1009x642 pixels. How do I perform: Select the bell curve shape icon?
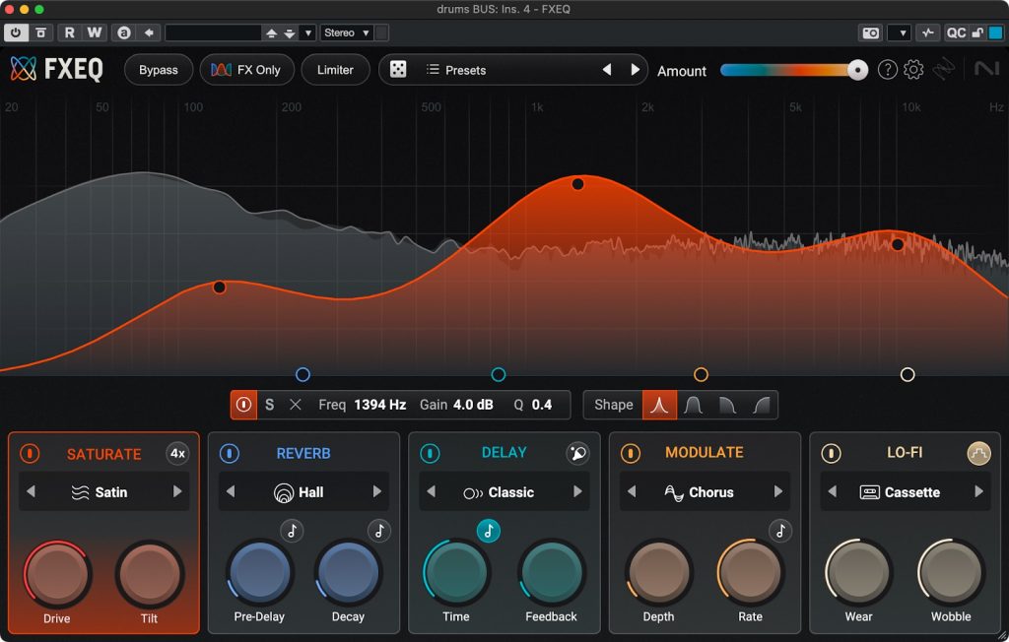[x=659, y=405]
